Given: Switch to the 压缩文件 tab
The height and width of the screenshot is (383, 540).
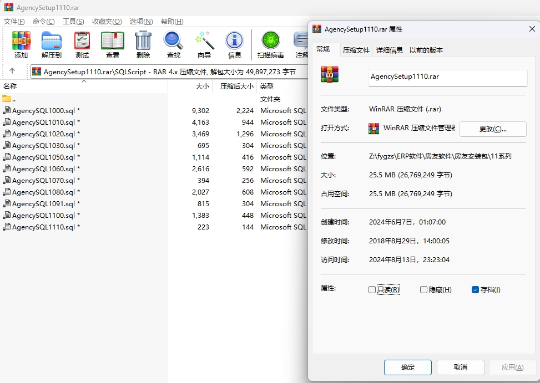Looking at the screenshot, I should [x=356, y=50].
